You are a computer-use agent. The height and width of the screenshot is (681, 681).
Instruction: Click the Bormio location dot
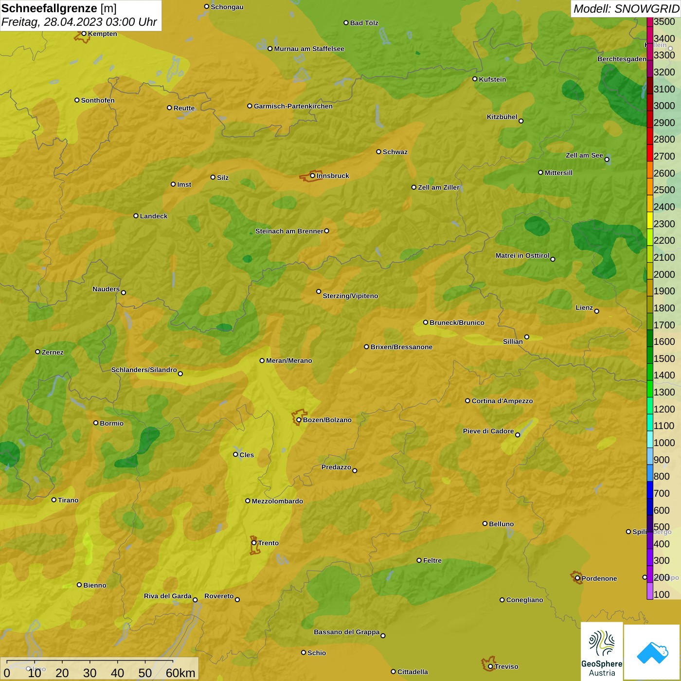(96, 423)
